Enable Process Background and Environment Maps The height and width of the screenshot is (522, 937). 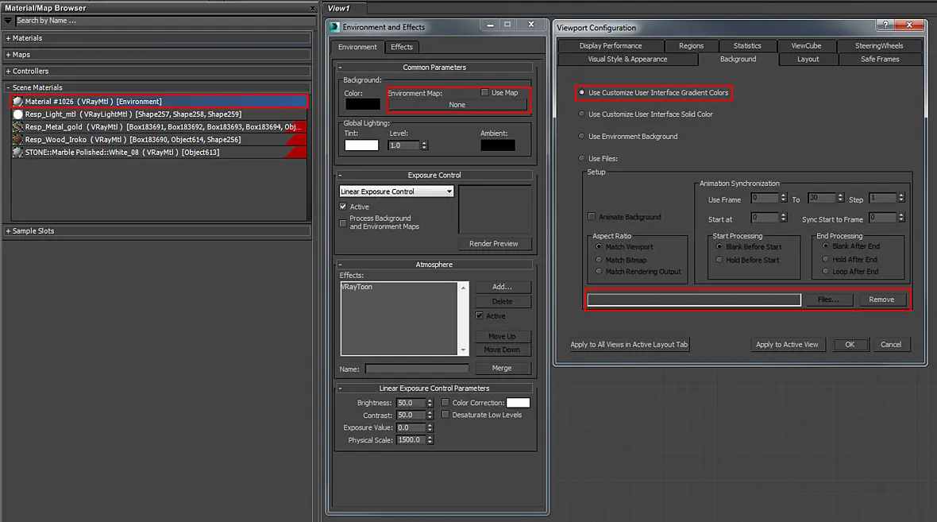click(343, 223)
